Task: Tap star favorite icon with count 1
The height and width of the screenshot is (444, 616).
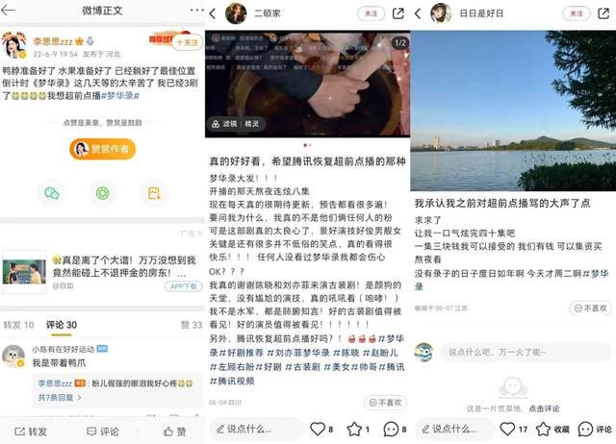Action: coord(354,429)
